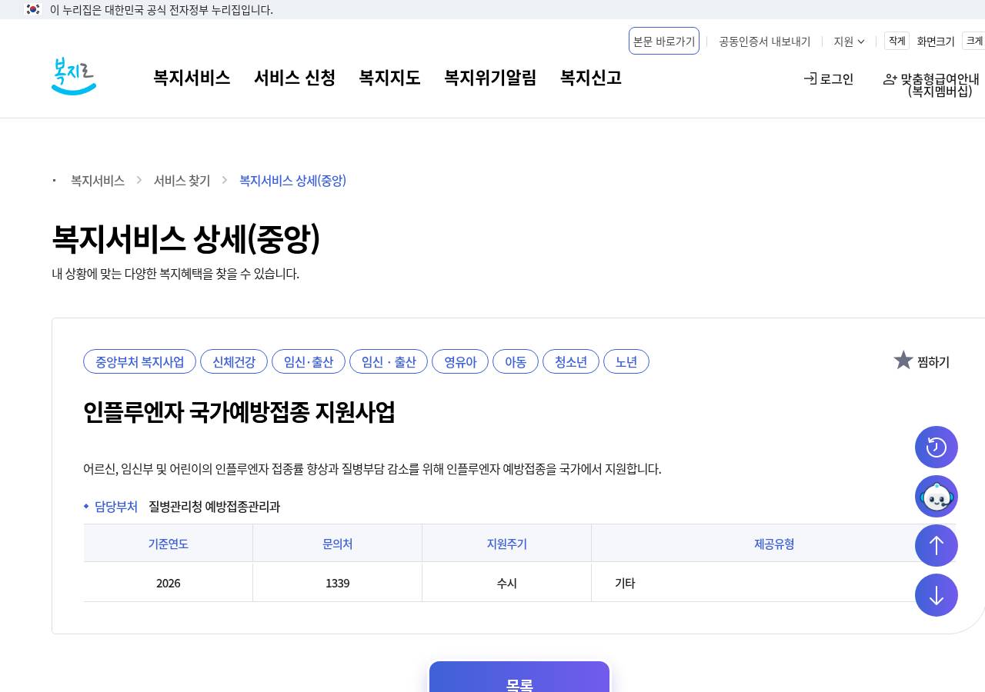Image resolution: width=985 pixels, height=692 pixels.
Task: Click the 문의처 column header
Action: pos(338,544)
